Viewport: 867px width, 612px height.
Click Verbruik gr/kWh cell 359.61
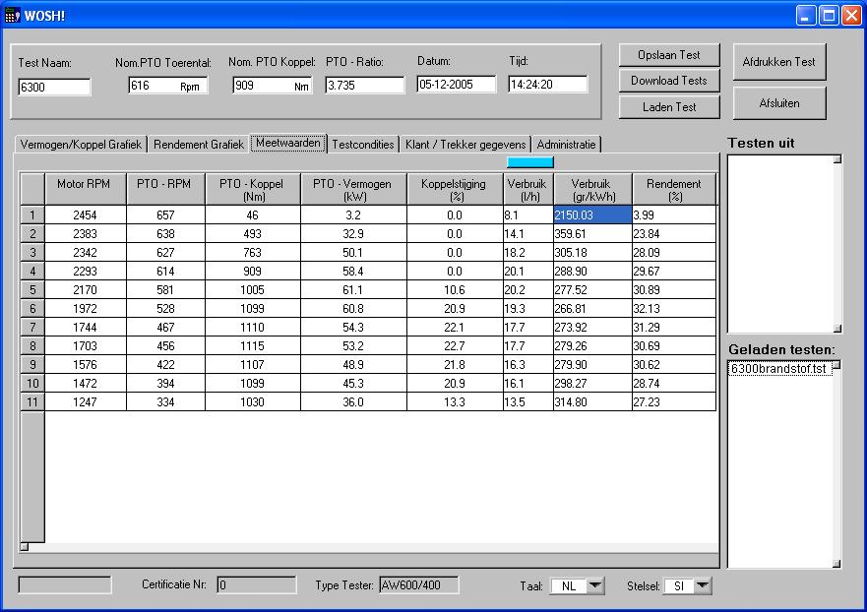[x=592, y=234]
